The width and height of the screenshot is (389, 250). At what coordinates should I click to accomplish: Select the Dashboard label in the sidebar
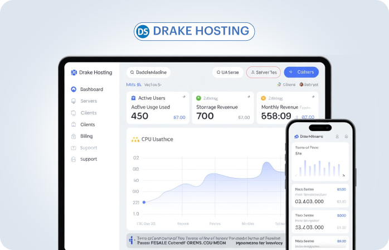(x=91, y=89)
